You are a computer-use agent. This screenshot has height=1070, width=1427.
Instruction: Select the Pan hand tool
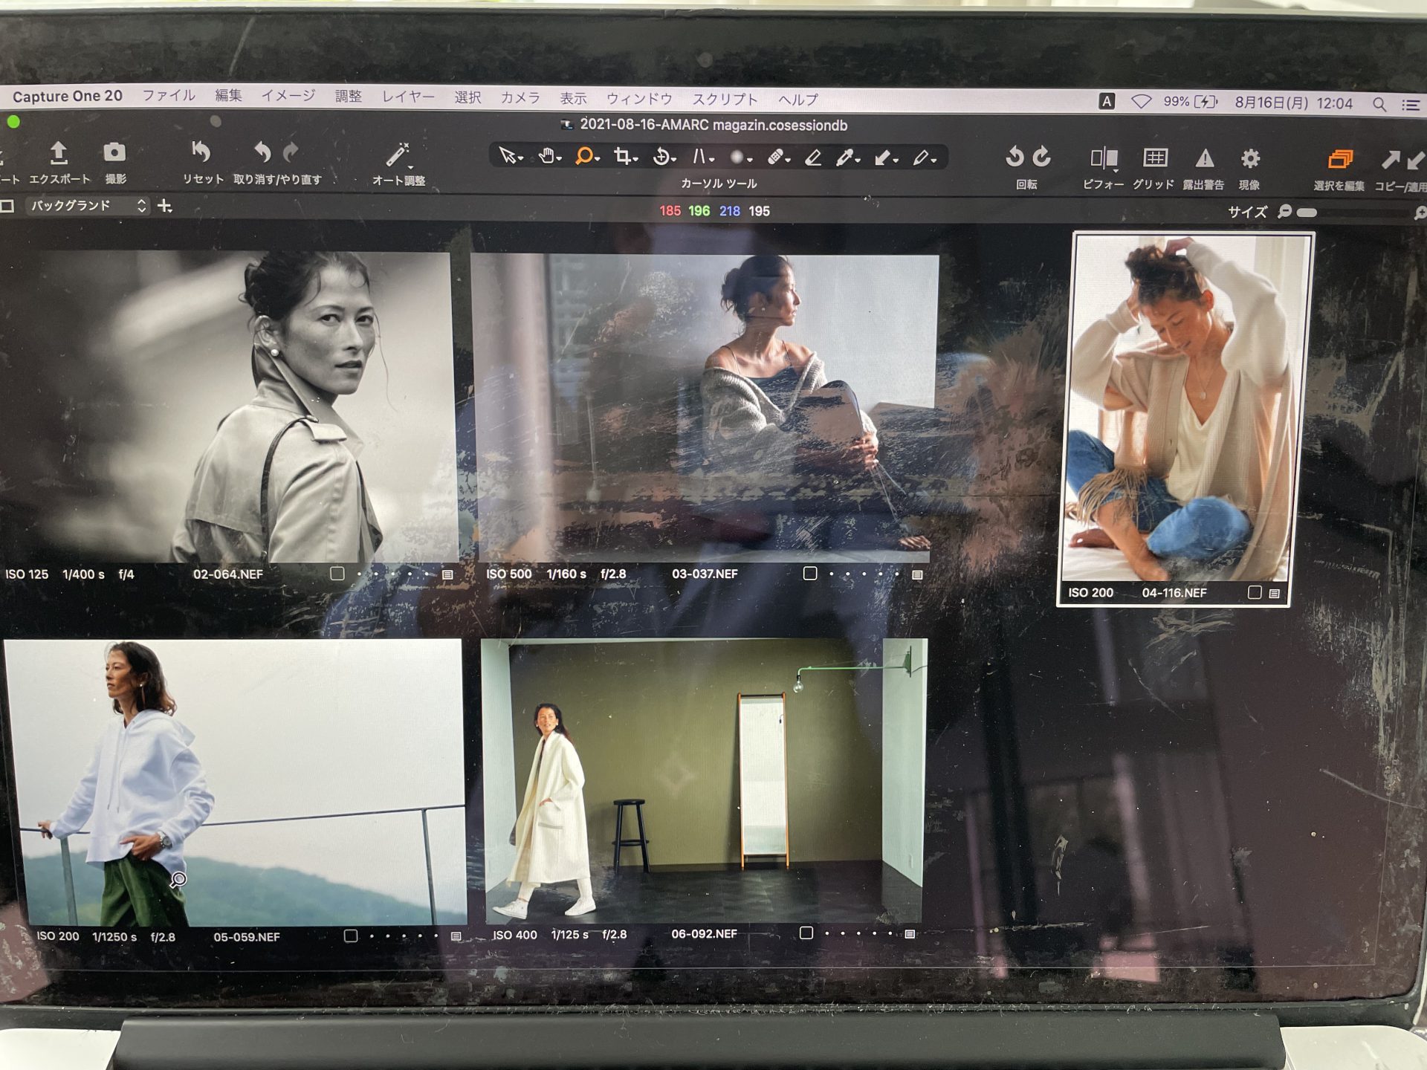[x=546, y=156]
